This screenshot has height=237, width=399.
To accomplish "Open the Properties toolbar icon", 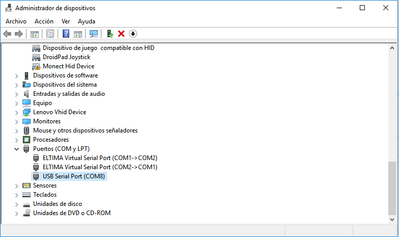I will point(50,34).
